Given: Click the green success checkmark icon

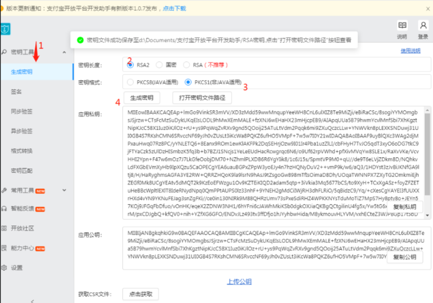Looking at the screenshot, I should (80, 40).
